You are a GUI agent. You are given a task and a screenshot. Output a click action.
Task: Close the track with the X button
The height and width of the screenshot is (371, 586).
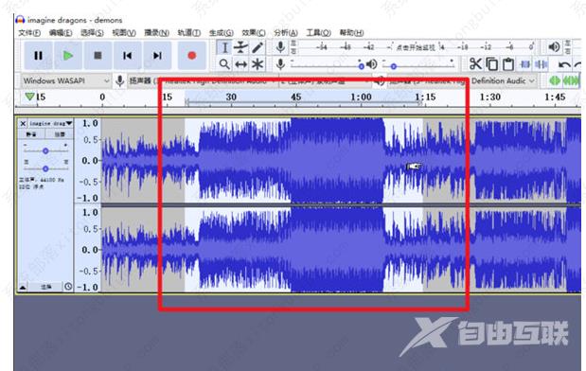tap(23, 123)
